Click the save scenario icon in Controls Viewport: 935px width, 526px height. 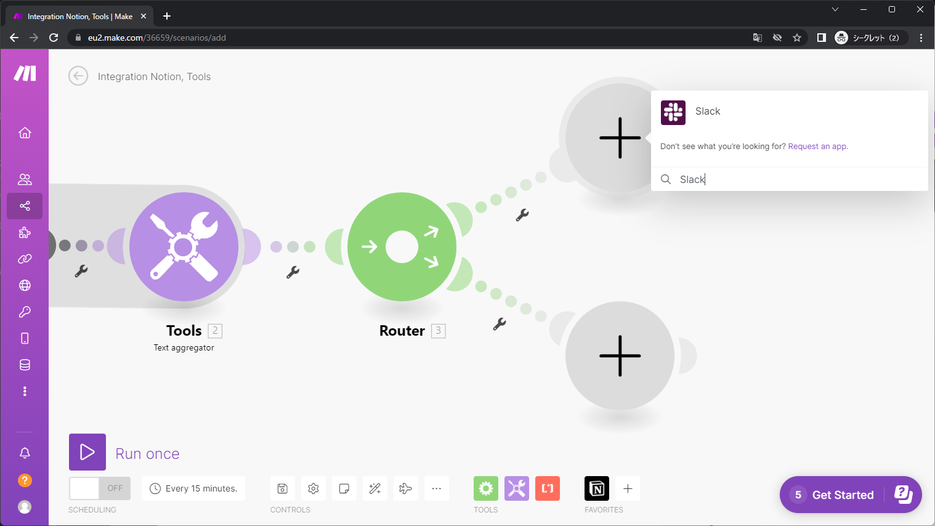[283, 488]
